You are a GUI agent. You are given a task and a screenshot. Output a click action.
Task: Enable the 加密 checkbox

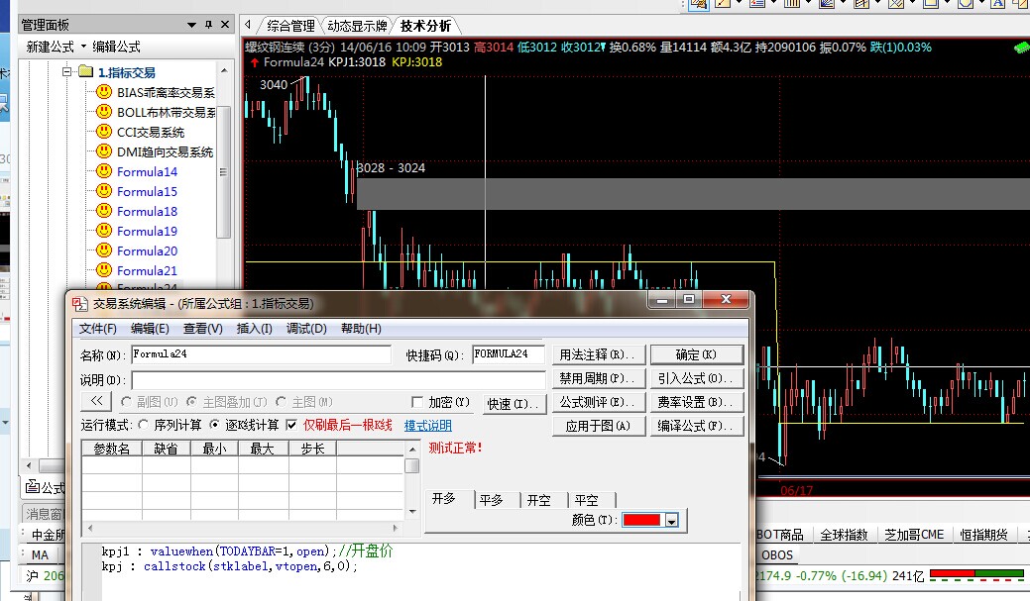point(417,402)
